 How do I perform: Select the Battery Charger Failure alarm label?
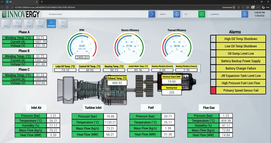click(x=241, y=68)
